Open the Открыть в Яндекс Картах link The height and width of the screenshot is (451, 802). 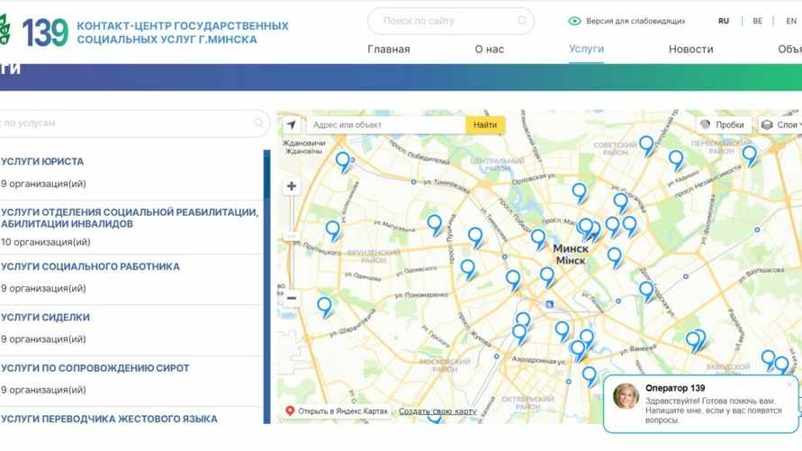[x=338, y=411]
